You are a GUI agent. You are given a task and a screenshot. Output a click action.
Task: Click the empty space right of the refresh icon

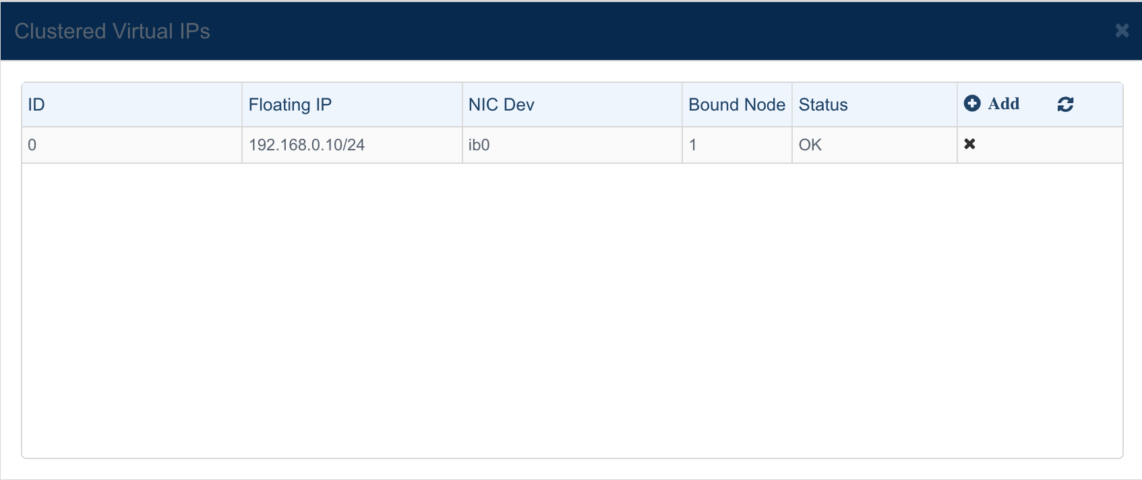click(x=1099, y=104)
